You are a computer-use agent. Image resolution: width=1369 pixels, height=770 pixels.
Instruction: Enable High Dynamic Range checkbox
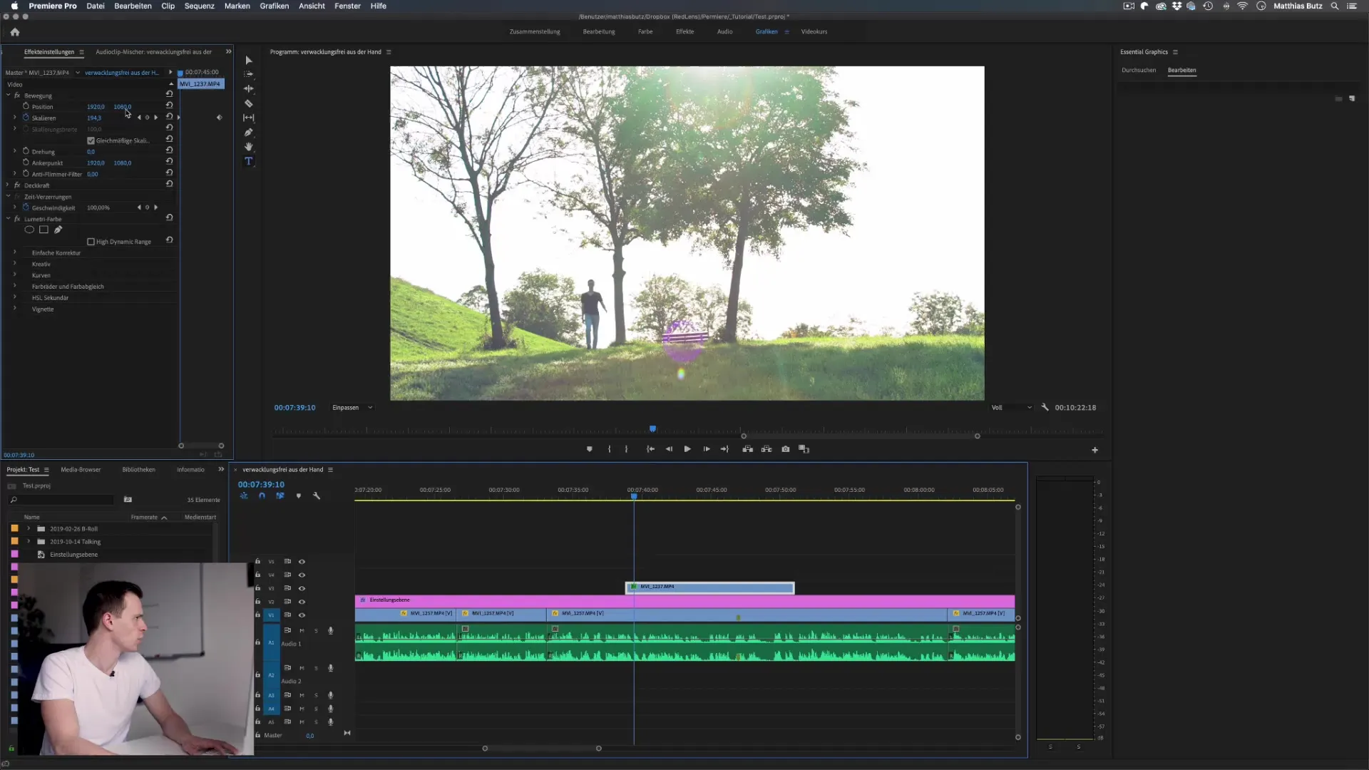click(91, 242)
